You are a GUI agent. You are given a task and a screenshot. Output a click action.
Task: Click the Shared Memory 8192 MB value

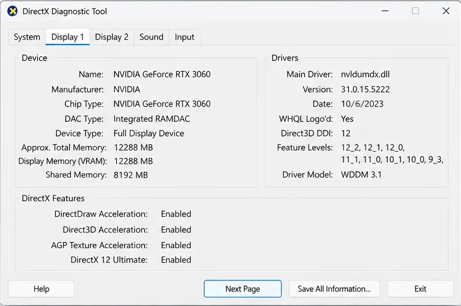[131, 175]
